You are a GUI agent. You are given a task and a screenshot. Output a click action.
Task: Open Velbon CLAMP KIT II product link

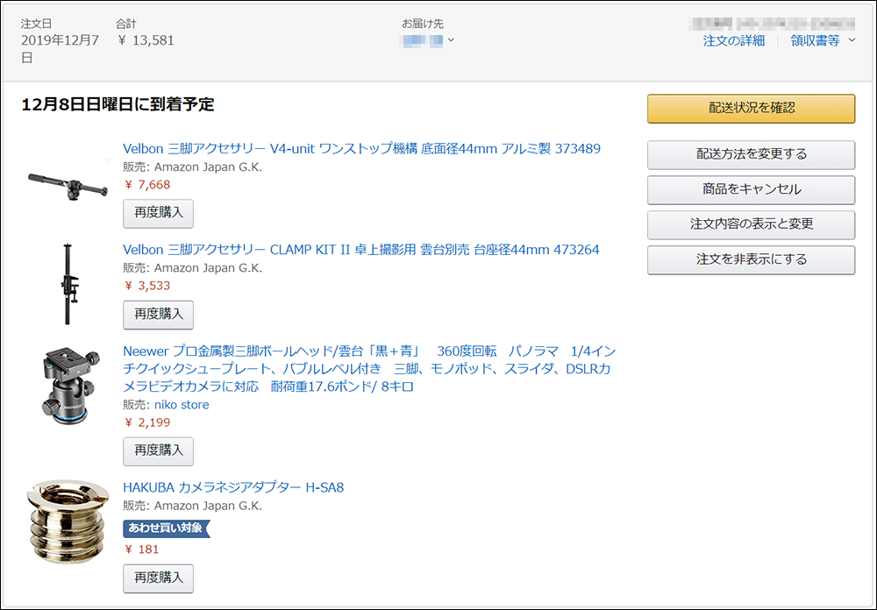[360, 250]
